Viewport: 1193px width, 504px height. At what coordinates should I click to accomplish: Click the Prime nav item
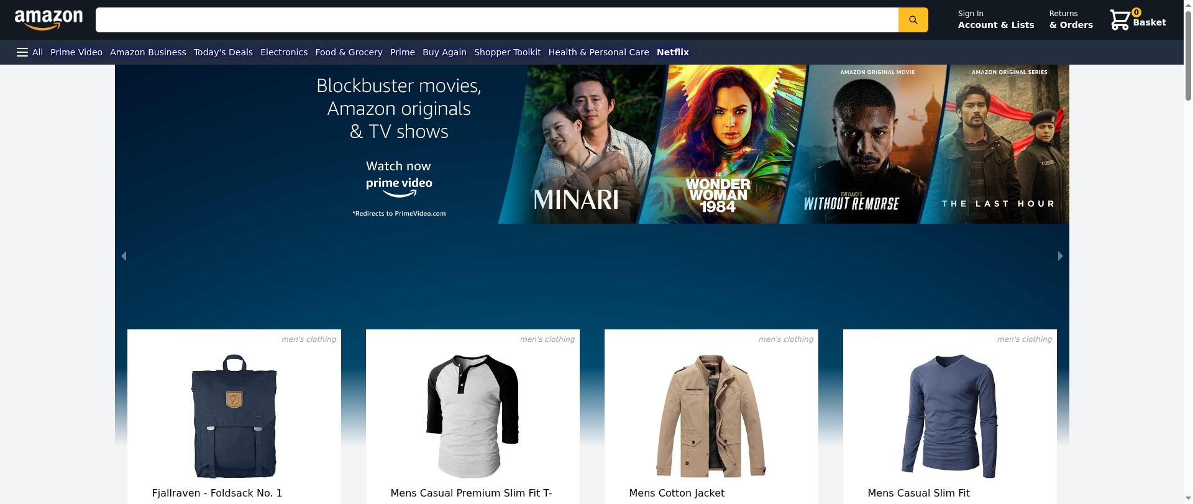(x=403, y=52)
